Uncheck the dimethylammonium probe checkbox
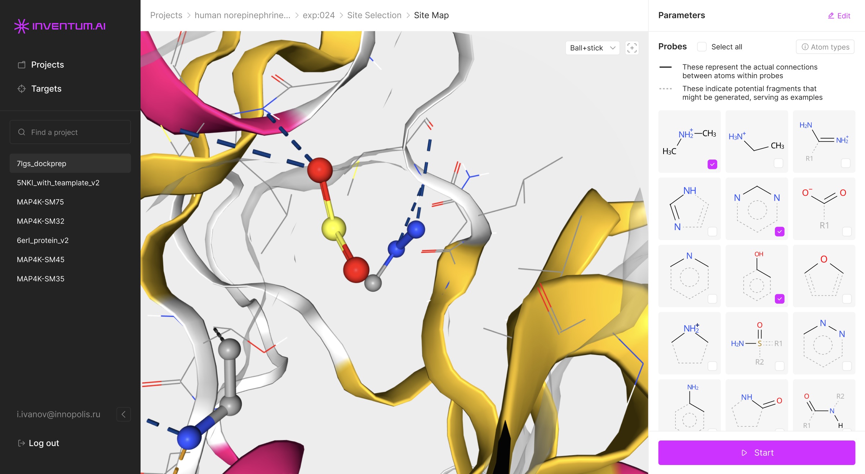This screenshot has width=865, height=474. 712,164
